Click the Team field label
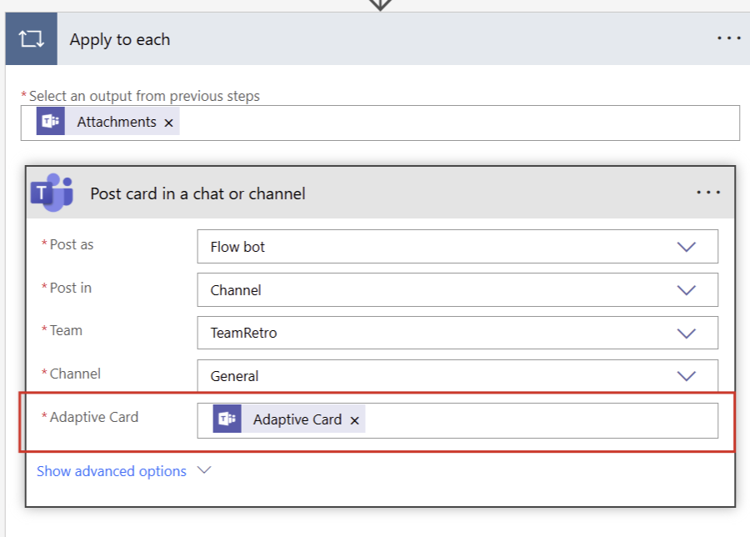Image resolution: width=750 pixels, height=537 pixels. [x=66, y=331]
